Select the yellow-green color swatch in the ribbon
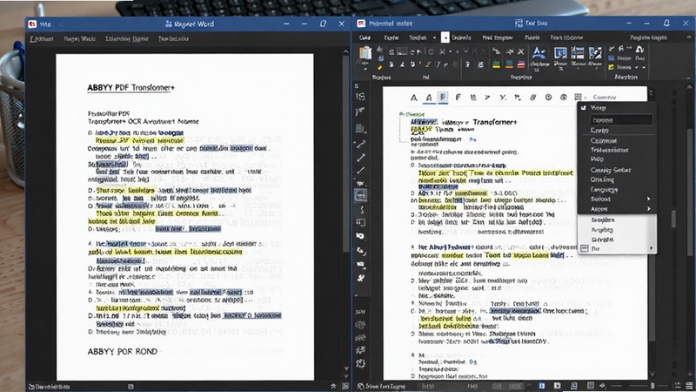 point(496,64)
